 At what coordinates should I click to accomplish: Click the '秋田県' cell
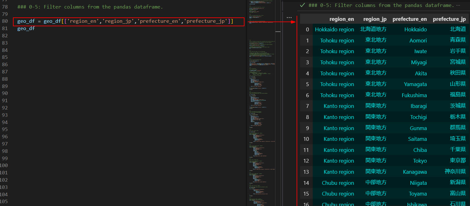(x=458, y=73)
